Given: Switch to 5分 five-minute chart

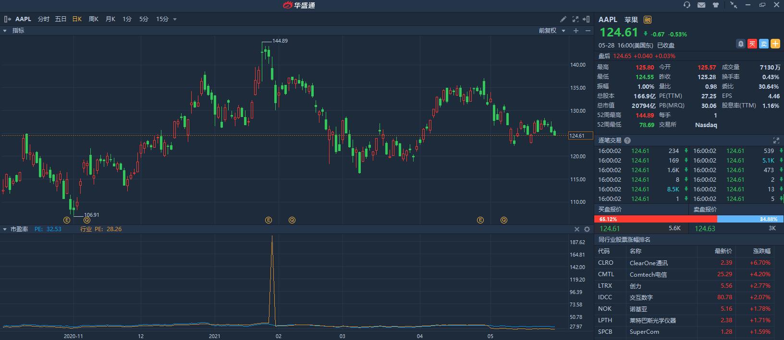Looking at the screenshot, I should tap(144, 19).
